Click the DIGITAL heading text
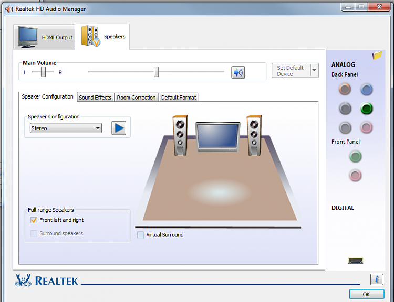The image size is (394, 302). (343, 208)
